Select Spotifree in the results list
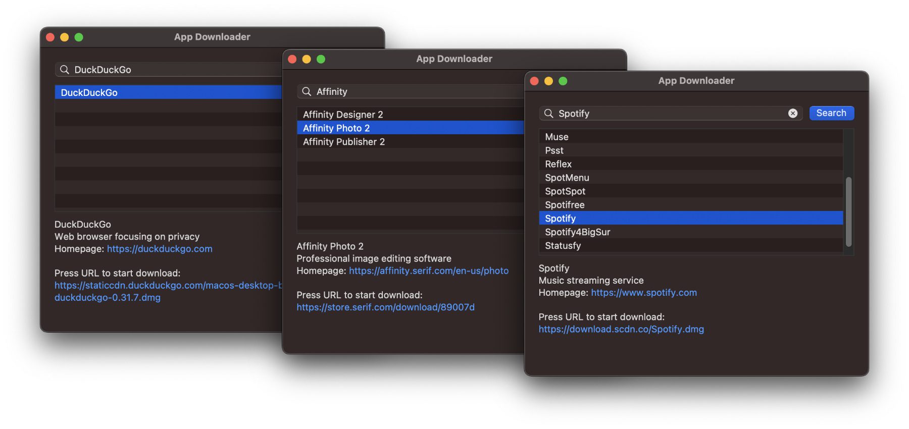This screenshot has width=909, height=429. (691, 205)
